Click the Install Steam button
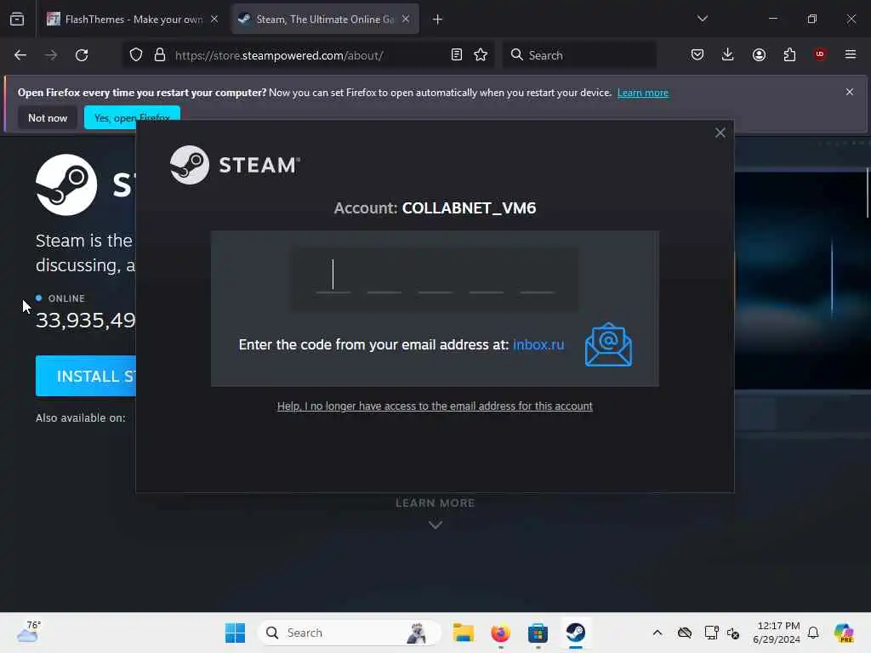 (86, 376)
